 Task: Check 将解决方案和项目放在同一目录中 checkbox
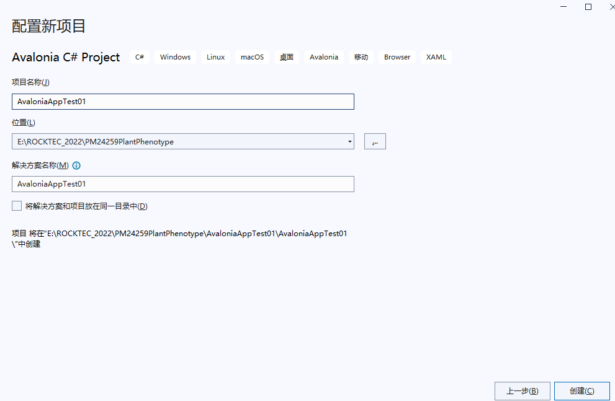(17, 206)
